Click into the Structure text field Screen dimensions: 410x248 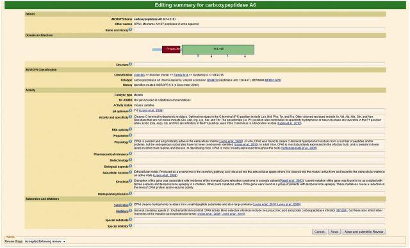259,64
